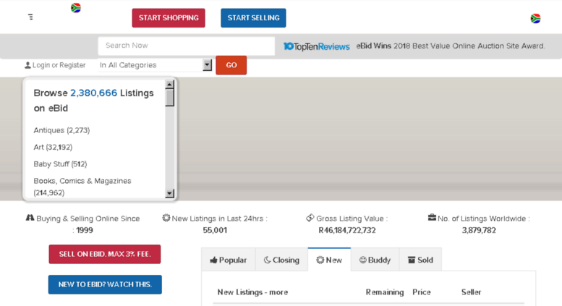The width and height of the screenshot is (562, 306).
Task: Click the smiley icon on the Buddy tab
Action: pos(362,260)
